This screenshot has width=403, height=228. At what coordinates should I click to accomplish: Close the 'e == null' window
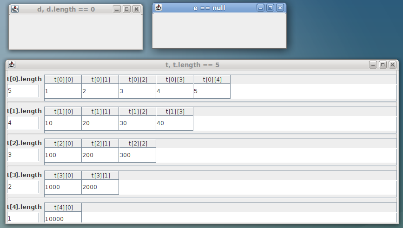pos(279,8)
